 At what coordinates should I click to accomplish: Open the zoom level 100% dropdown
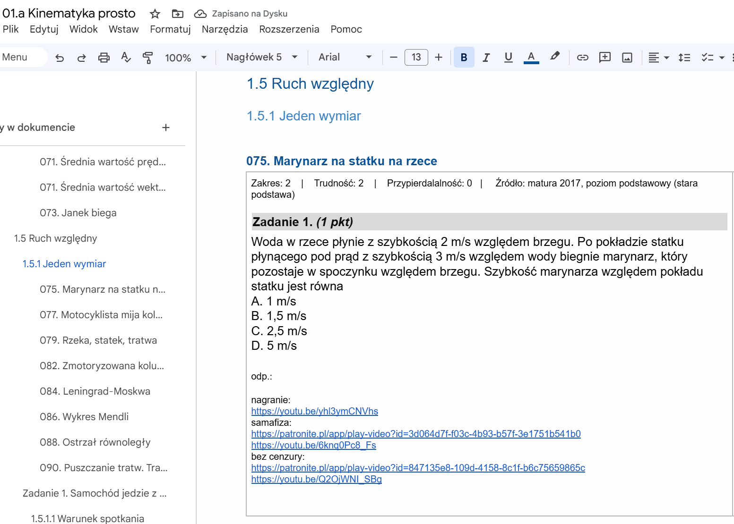coord(185,58)
